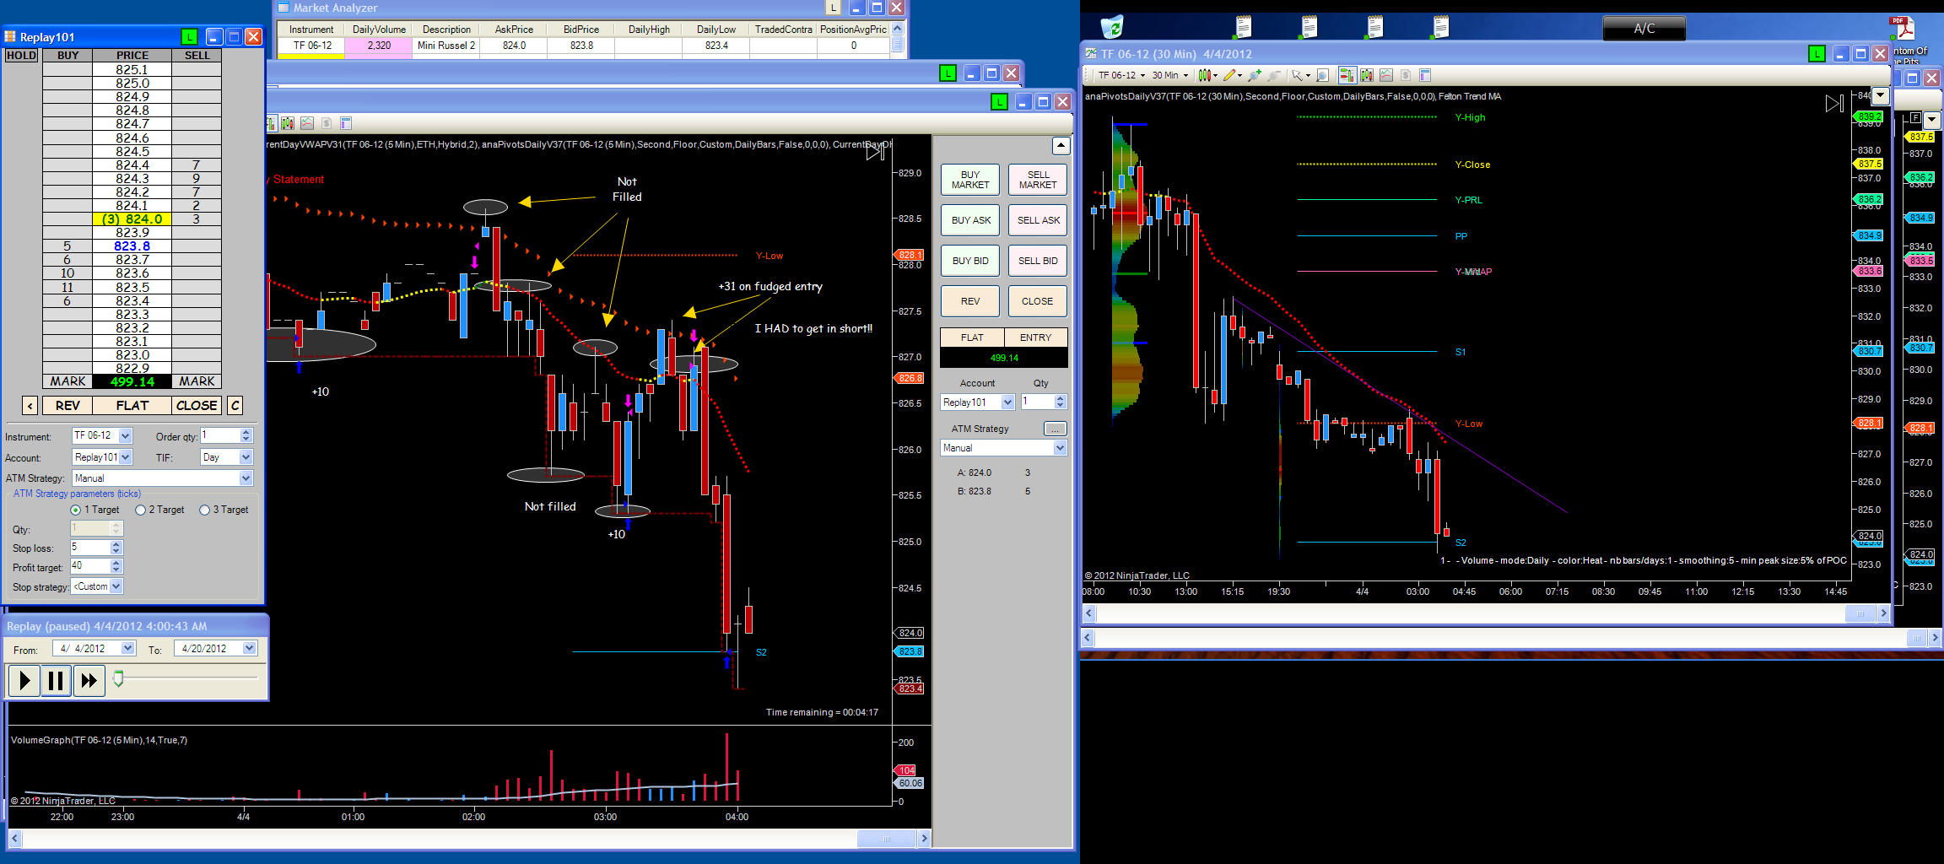Open Indicators icon in 30 Min chart toolbar
The width and height of the screenshot is (1944, 864).
(1386, 75)
